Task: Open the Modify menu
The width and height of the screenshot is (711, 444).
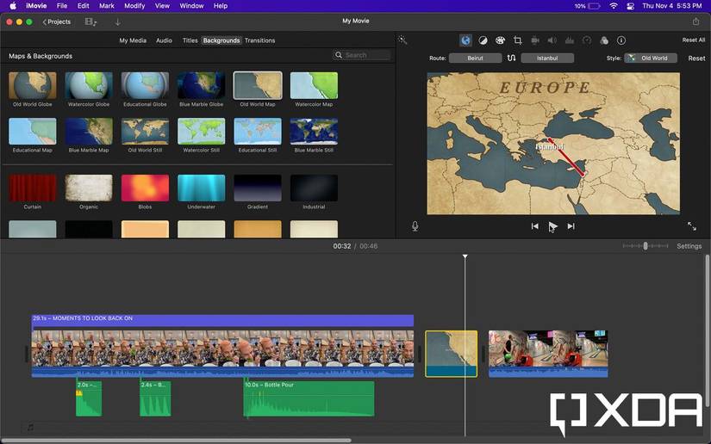Action: (134, 6)
